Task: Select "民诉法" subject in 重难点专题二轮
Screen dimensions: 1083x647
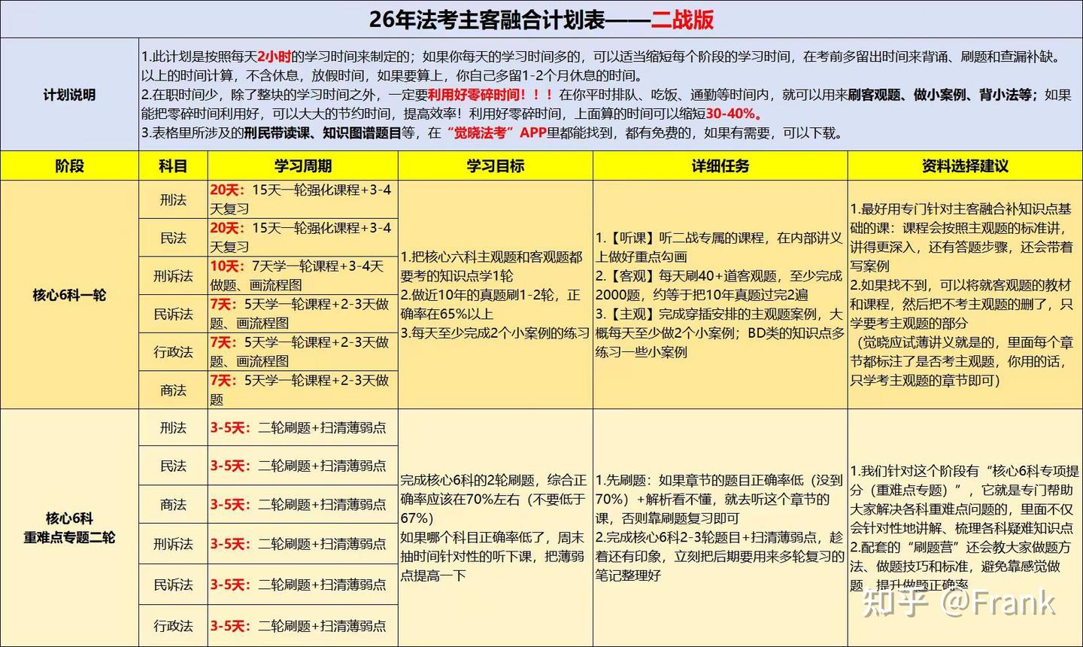Action: (x=173, y=585)
